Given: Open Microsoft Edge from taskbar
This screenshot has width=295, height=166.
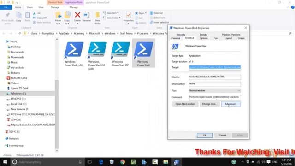Looking at the screenshot, I should [101, 162].
